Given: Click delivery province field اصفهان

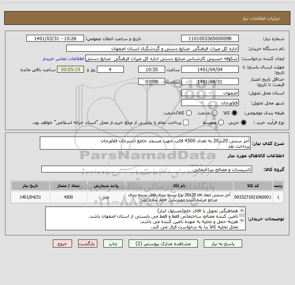Looking at the screenshot, I should 210,93.
